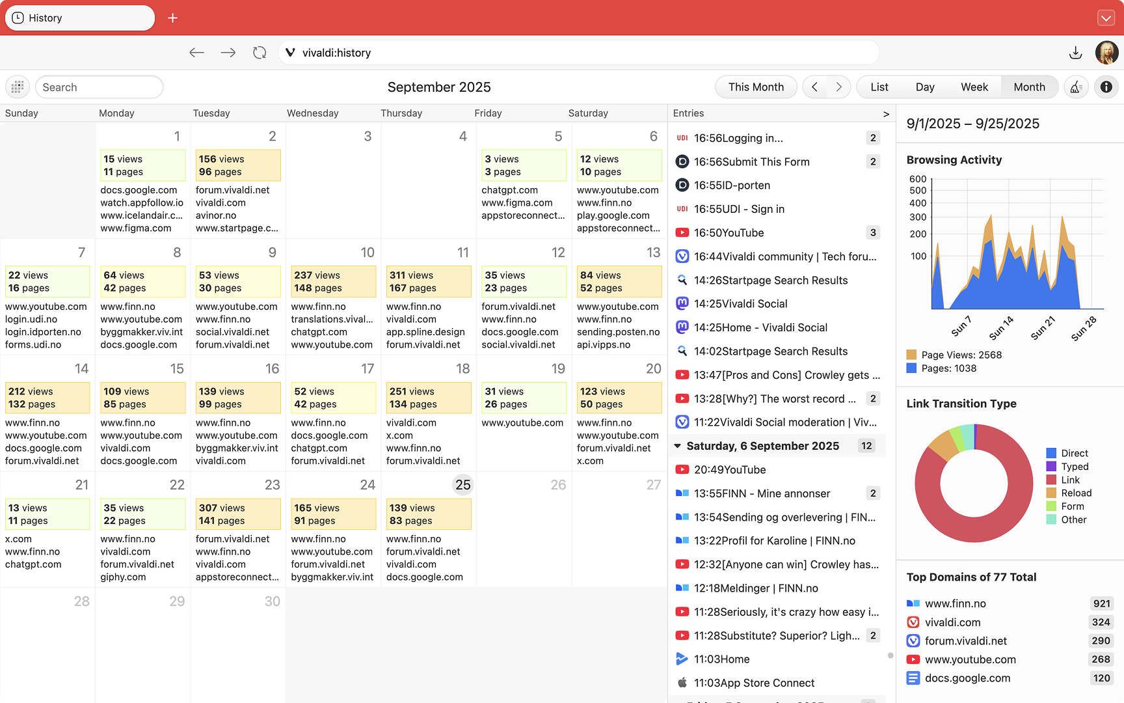Click the clear browsing data broom icon
Viewport: 1124px width, 703px height.
pyautogui.click(x=1076, y=87)
